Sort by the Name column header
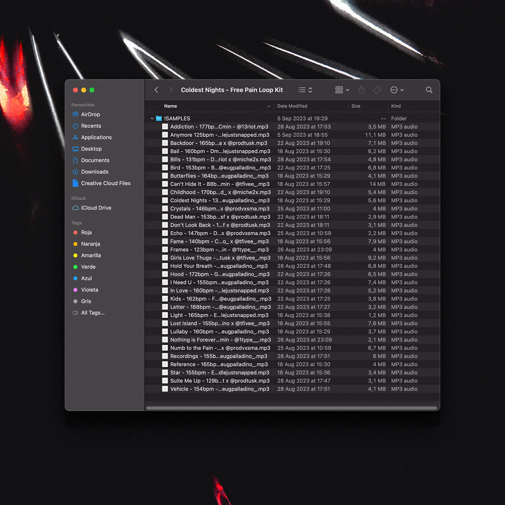505x505 pixels. (170, 106)
